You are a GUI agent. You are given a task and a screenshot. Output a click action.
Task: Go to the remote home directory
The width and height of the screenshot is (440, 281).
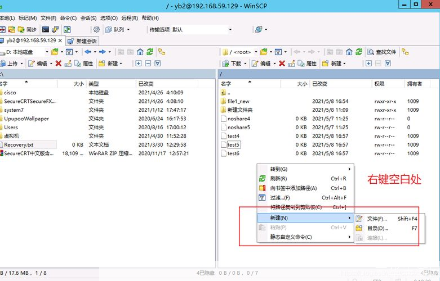tap(349, 52)
